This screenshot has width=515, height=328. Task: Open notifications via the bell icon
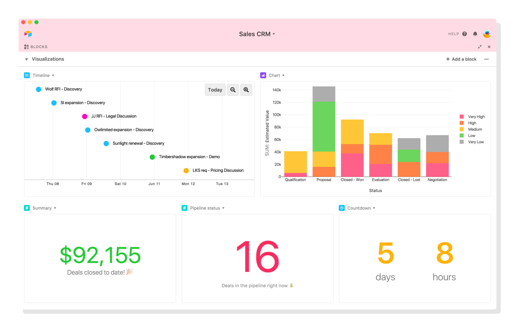click(x=475, y=34)
